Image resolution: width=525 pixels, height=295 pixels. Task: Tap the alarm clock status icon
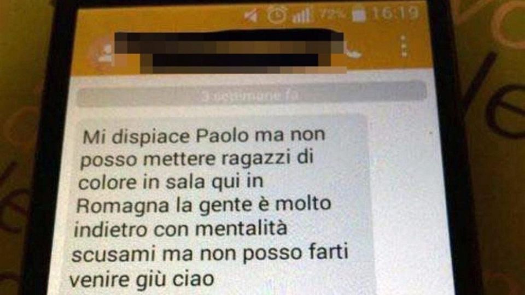(277, 15)
